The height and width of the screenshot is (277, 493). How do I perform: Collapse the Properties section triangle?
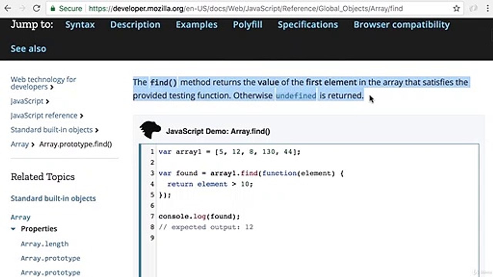point(13,229)
